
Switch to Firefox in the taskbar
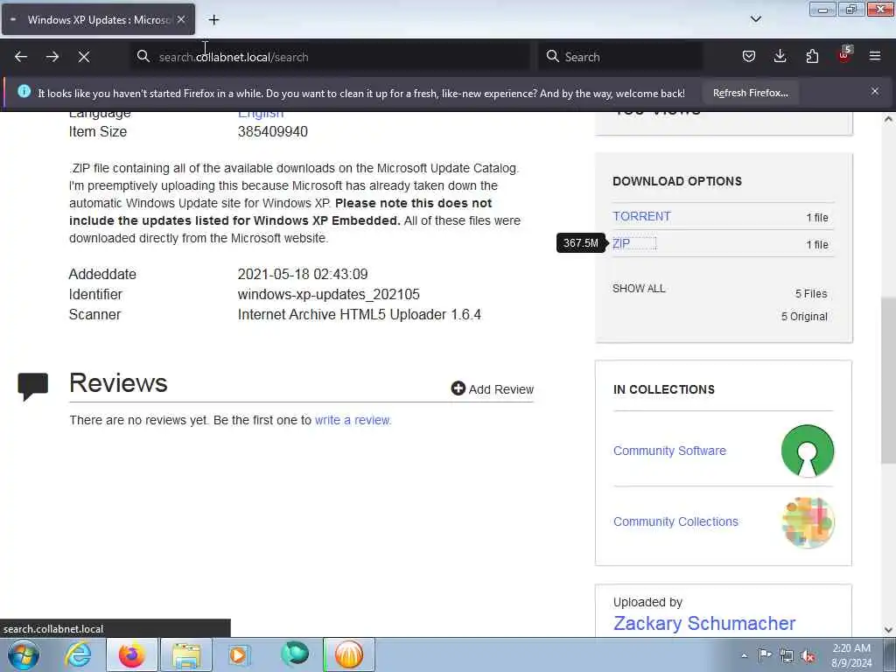click(x=131, y=654)
